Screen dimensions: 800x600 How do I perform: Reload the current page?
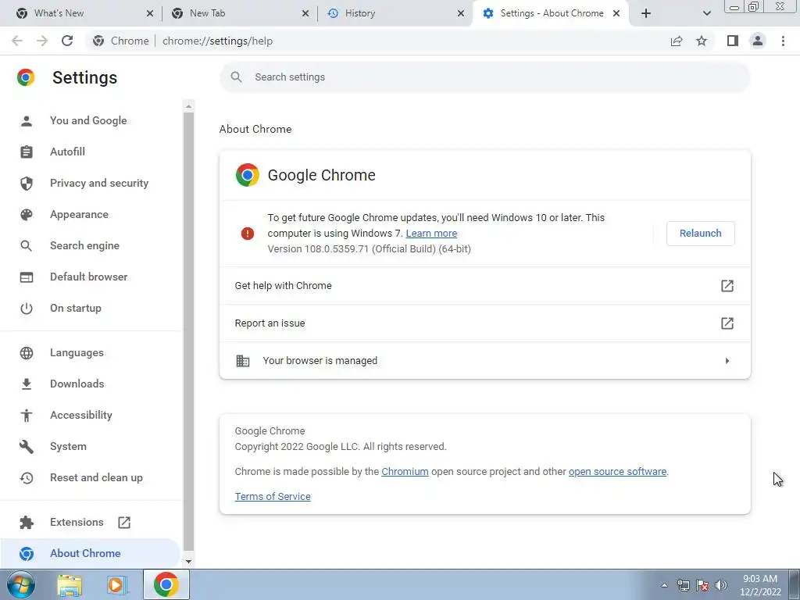[67, 41]
